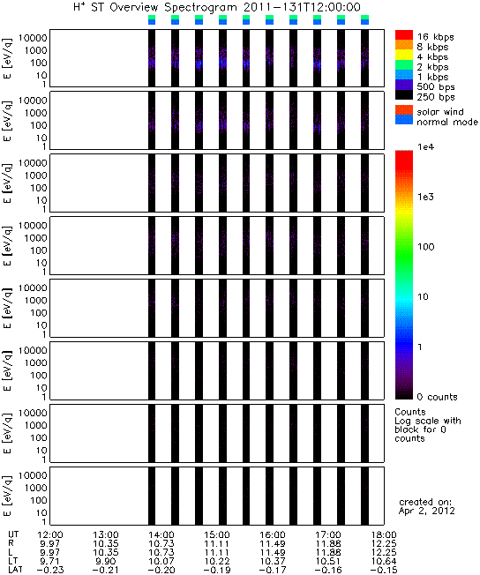This screenshot has width=480, height=575.
Task: Click the LT value 10.07
Action: coord(161,562)
